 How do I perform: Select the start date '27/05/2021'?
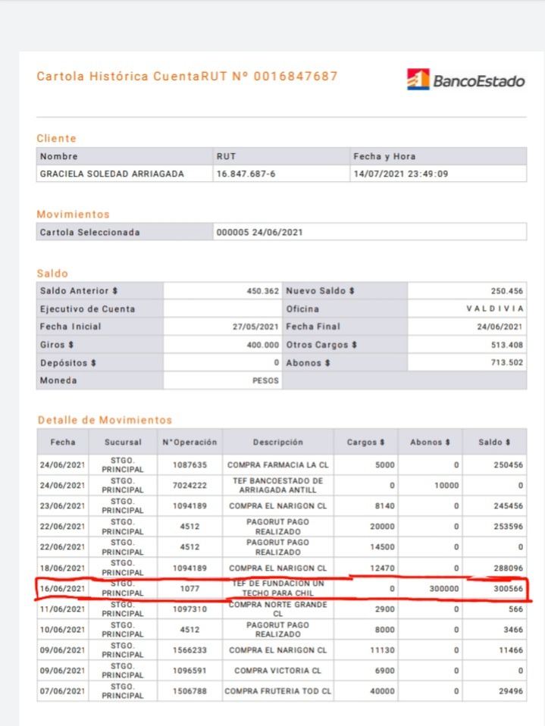pos(255,327)
